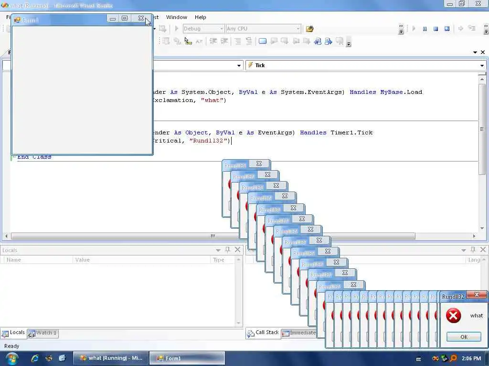This screenshot has width=489, height=366.
Task: Close the Locals panel
Action: (x=238, y=250)
